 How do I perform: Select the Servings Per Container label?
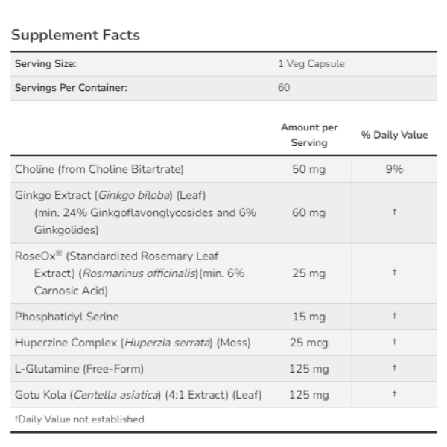pos(71,88)
